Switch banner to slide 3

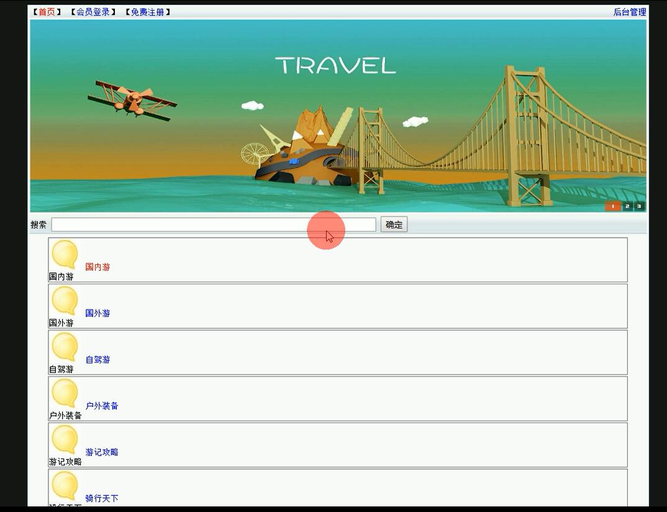[x=639, y=206]
